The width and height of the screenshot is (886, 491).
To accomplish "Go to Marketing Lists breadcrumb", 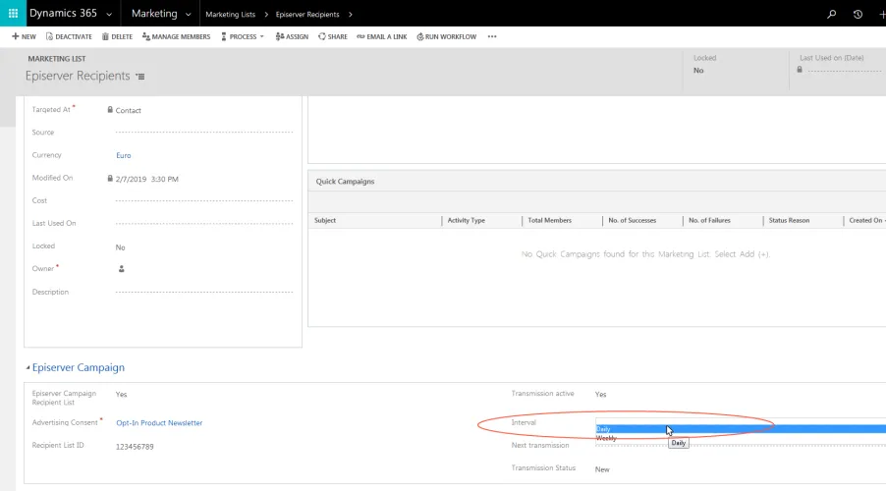I will pyautogui.click(x=230, y=14).
